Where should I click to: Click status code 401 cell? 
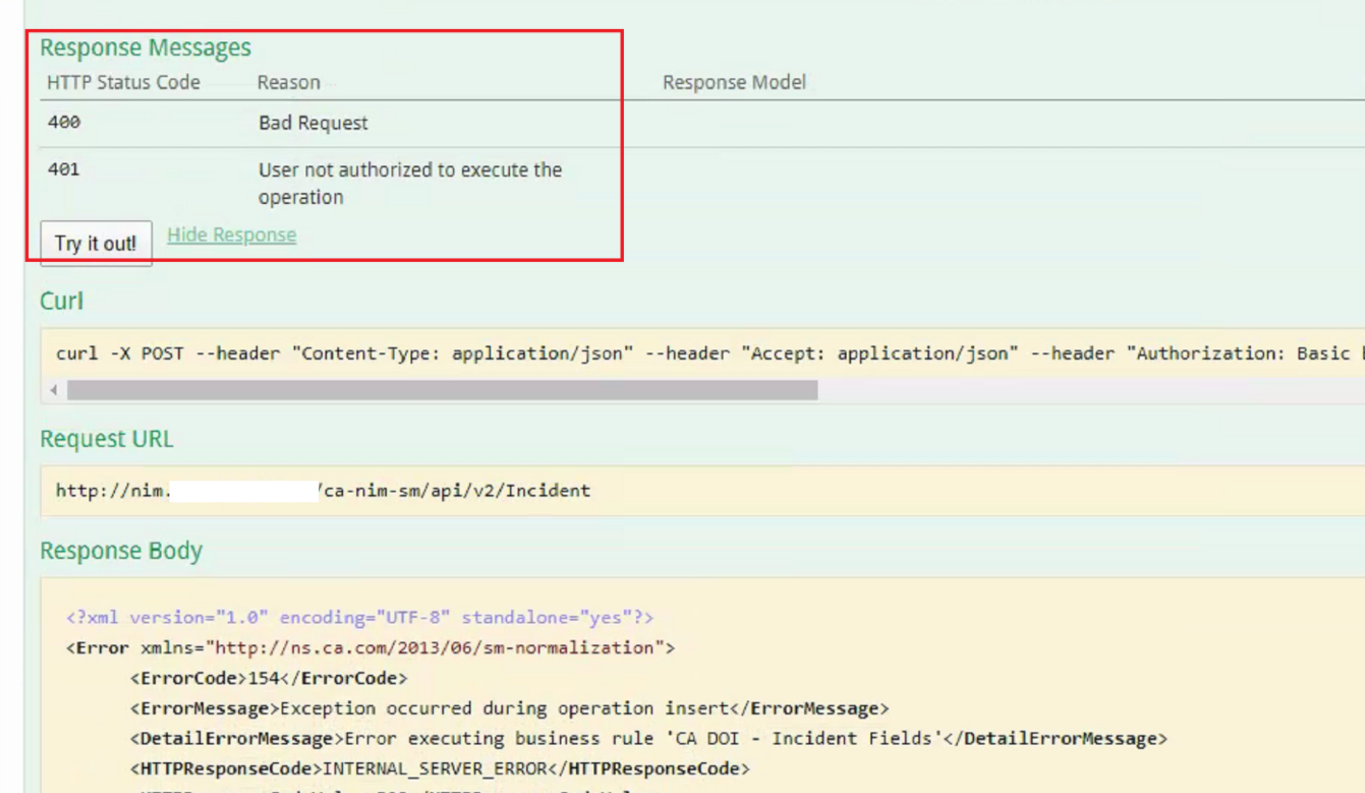(63, 169)
